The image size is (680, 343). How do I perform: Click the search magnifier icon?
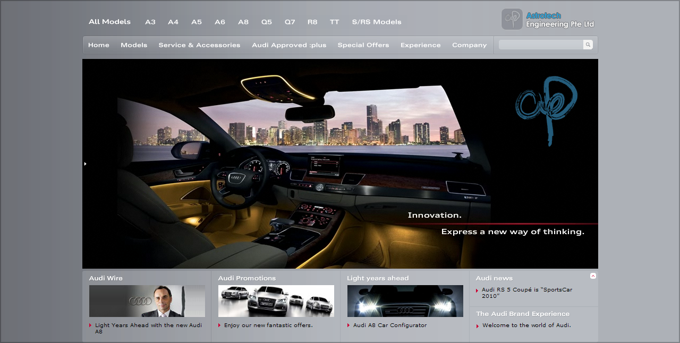(x=588, y=45)
